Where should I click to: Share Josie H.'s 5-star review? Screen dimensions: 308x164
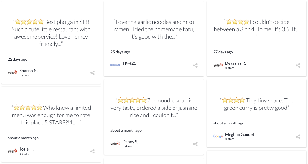coord(93,151)
